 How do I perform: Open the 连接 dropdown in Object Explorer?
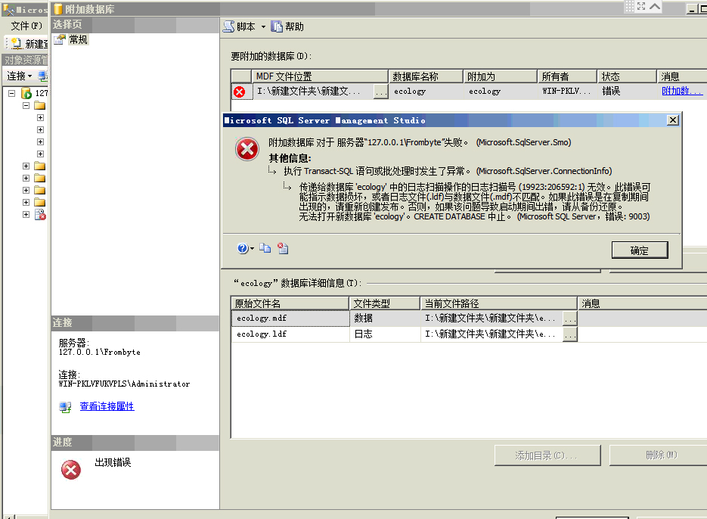pos(20,76)
